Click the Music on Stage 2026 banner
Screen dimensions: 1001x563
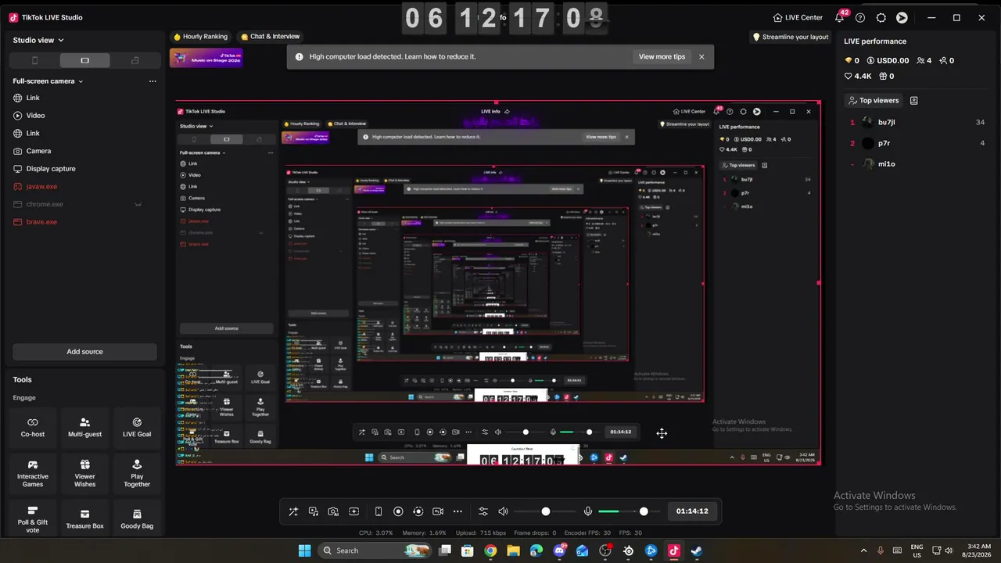coord(206,58)
